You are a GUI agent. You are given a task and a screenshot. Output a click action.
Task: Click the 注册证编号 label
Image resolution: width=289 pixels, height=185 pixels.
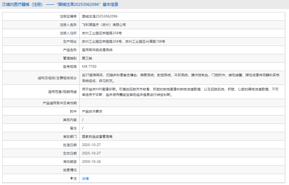[68, 16]
